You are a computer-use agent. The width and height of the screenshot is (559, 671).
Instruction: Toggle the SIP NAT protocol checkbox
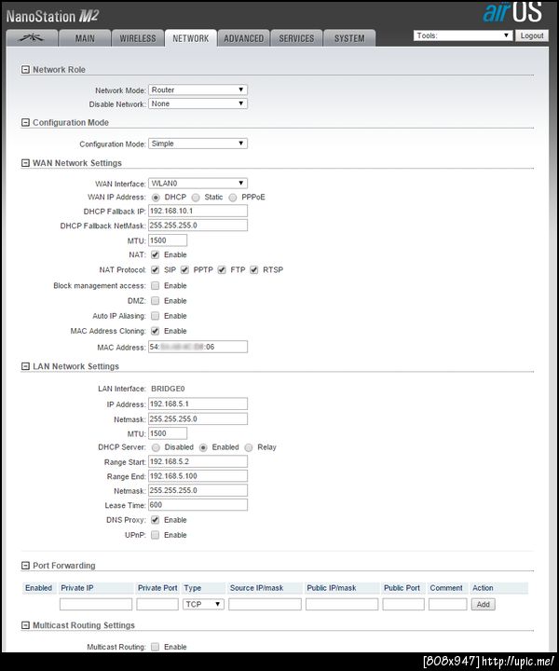coord(156,269)
